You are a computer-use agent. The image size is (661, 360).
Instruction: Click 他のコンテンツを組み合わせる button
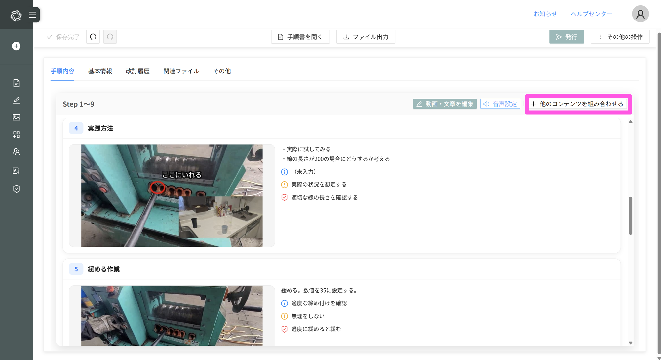[577, 104]
